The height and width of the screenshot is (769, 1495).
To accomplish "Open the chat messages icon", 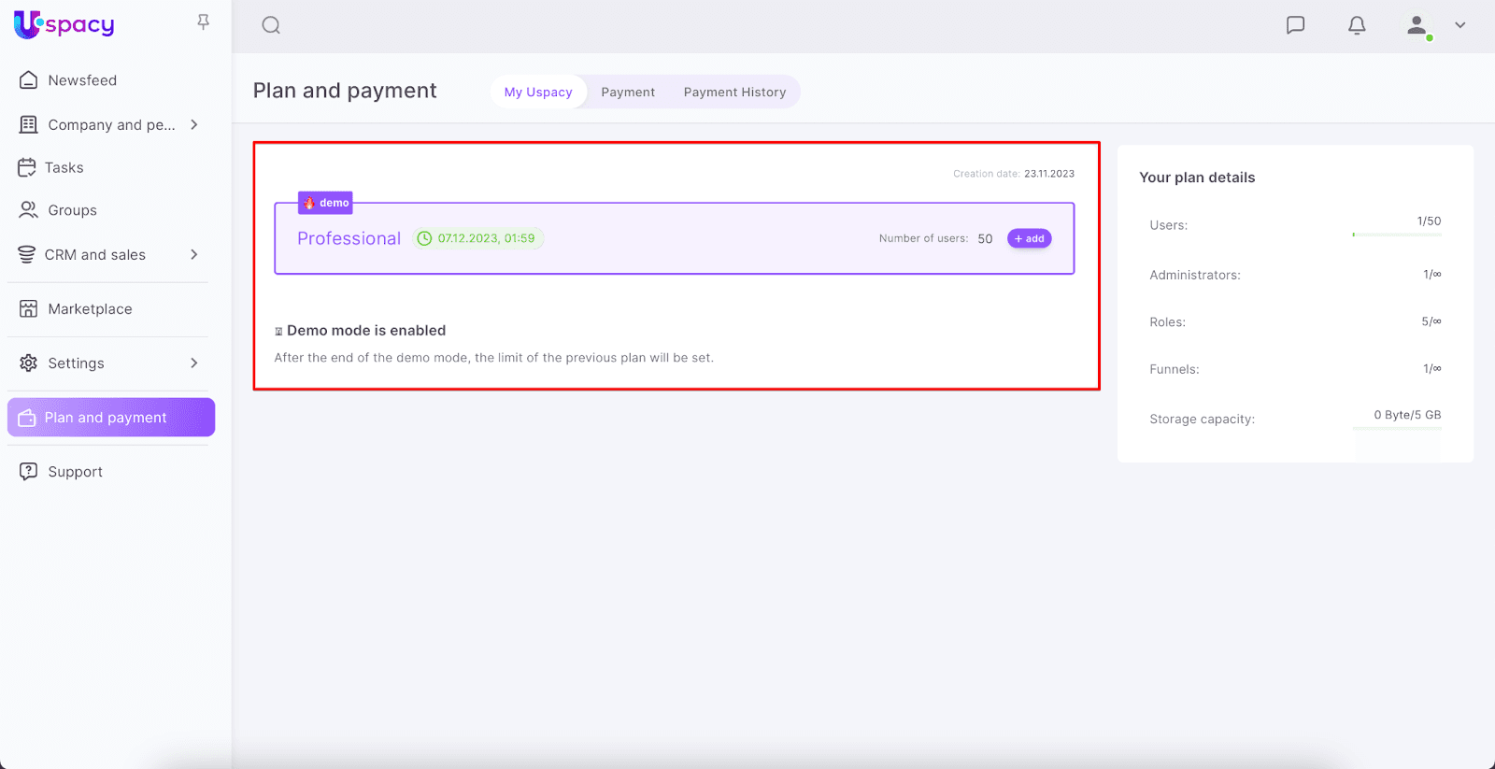I will 1295,25.
